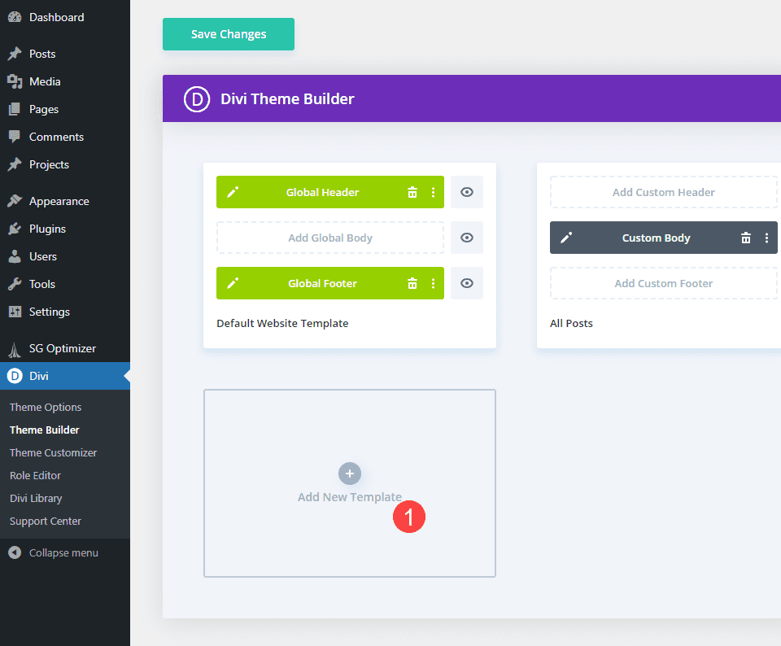This screenshot has width=781, height=646.
Task: Open the Users menu label
Action: pos(43,256)
